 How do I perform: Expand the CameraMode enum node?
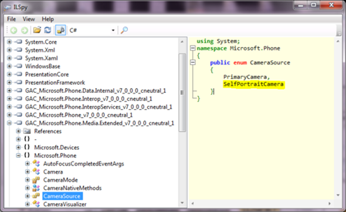click(28, 180)
